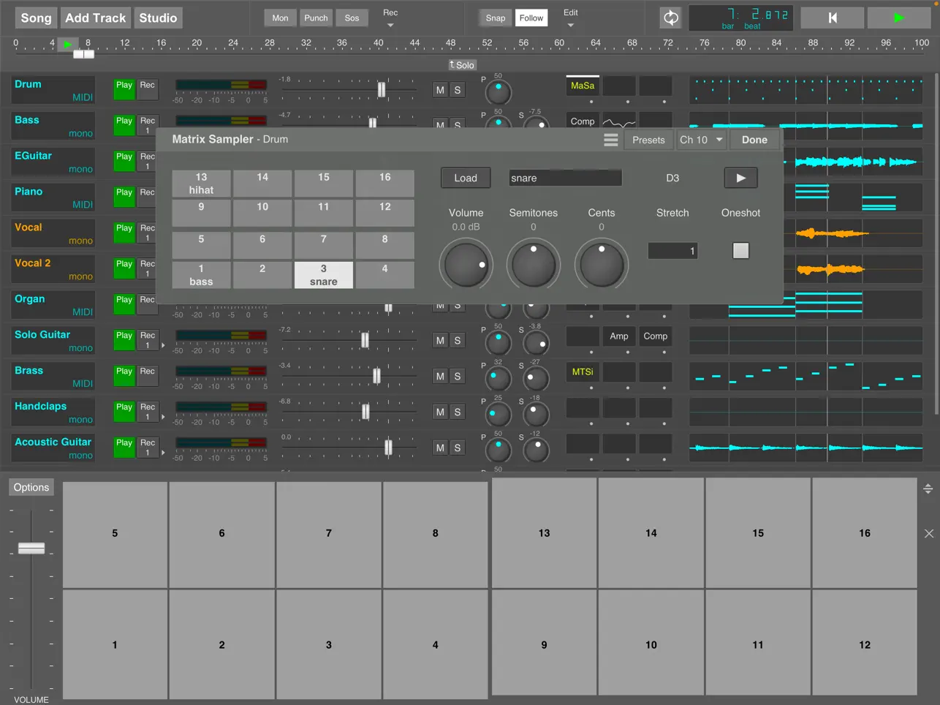Open the MaSa effect slot on Drum track
The image size is (940, 705).
point(583,86)
